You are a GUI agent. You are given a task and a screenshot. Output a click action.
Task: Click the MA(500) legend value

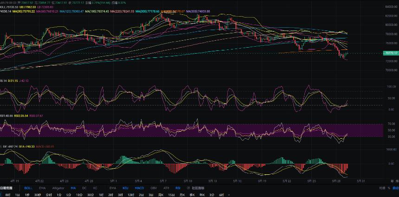(198, 12)
